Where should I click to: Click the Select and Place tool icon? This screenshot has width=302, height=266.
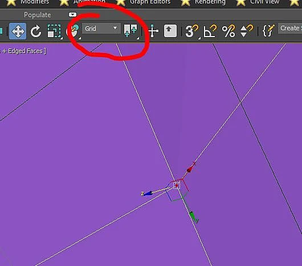coord(74,31)
